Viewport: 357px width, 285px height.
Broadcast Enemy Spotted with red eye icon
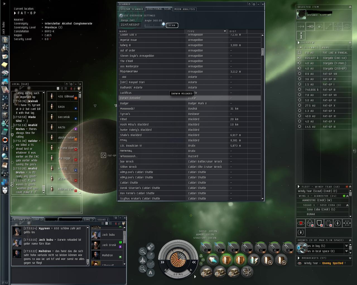301,223
